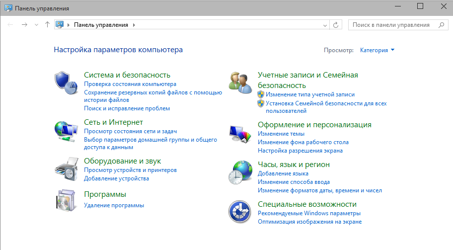This screenshot has width=453, height=250.
Task: Click shield icon beside Изменение типа учетной записи
Action: [x=261, y=94]
